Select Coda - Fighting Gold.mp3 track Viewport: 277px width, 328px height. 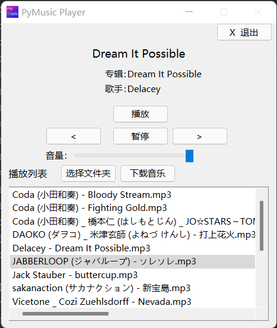click(132, 208)
